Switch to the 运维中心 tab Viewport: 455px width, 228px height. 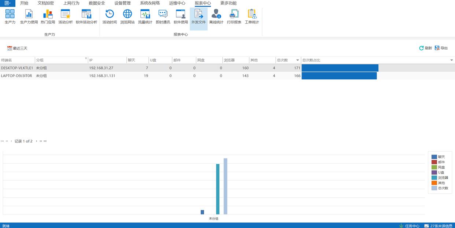click(177, 3)
